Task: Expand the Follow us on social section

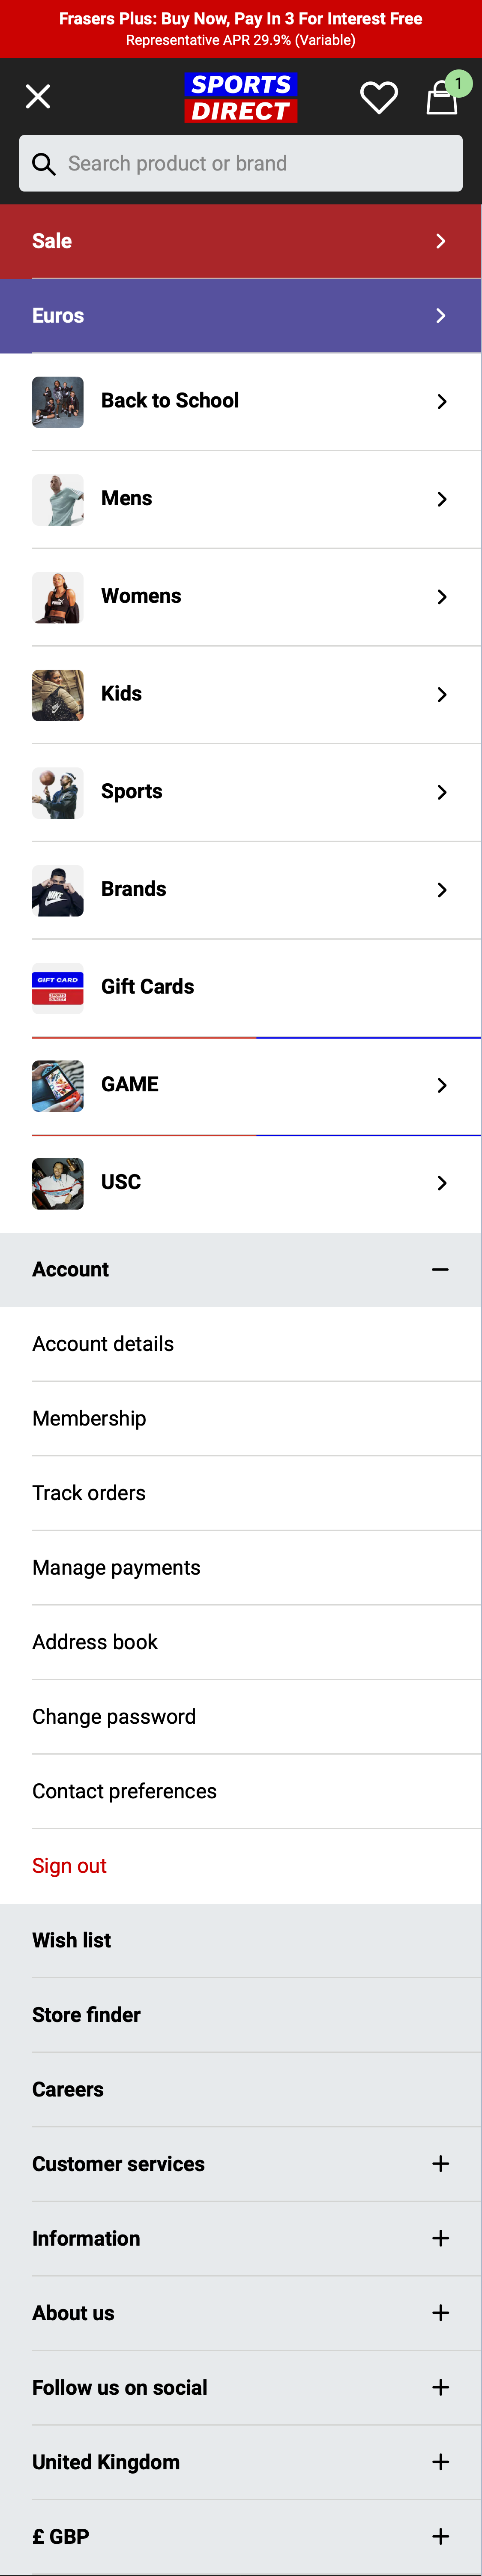Action: pos(440,2387)
